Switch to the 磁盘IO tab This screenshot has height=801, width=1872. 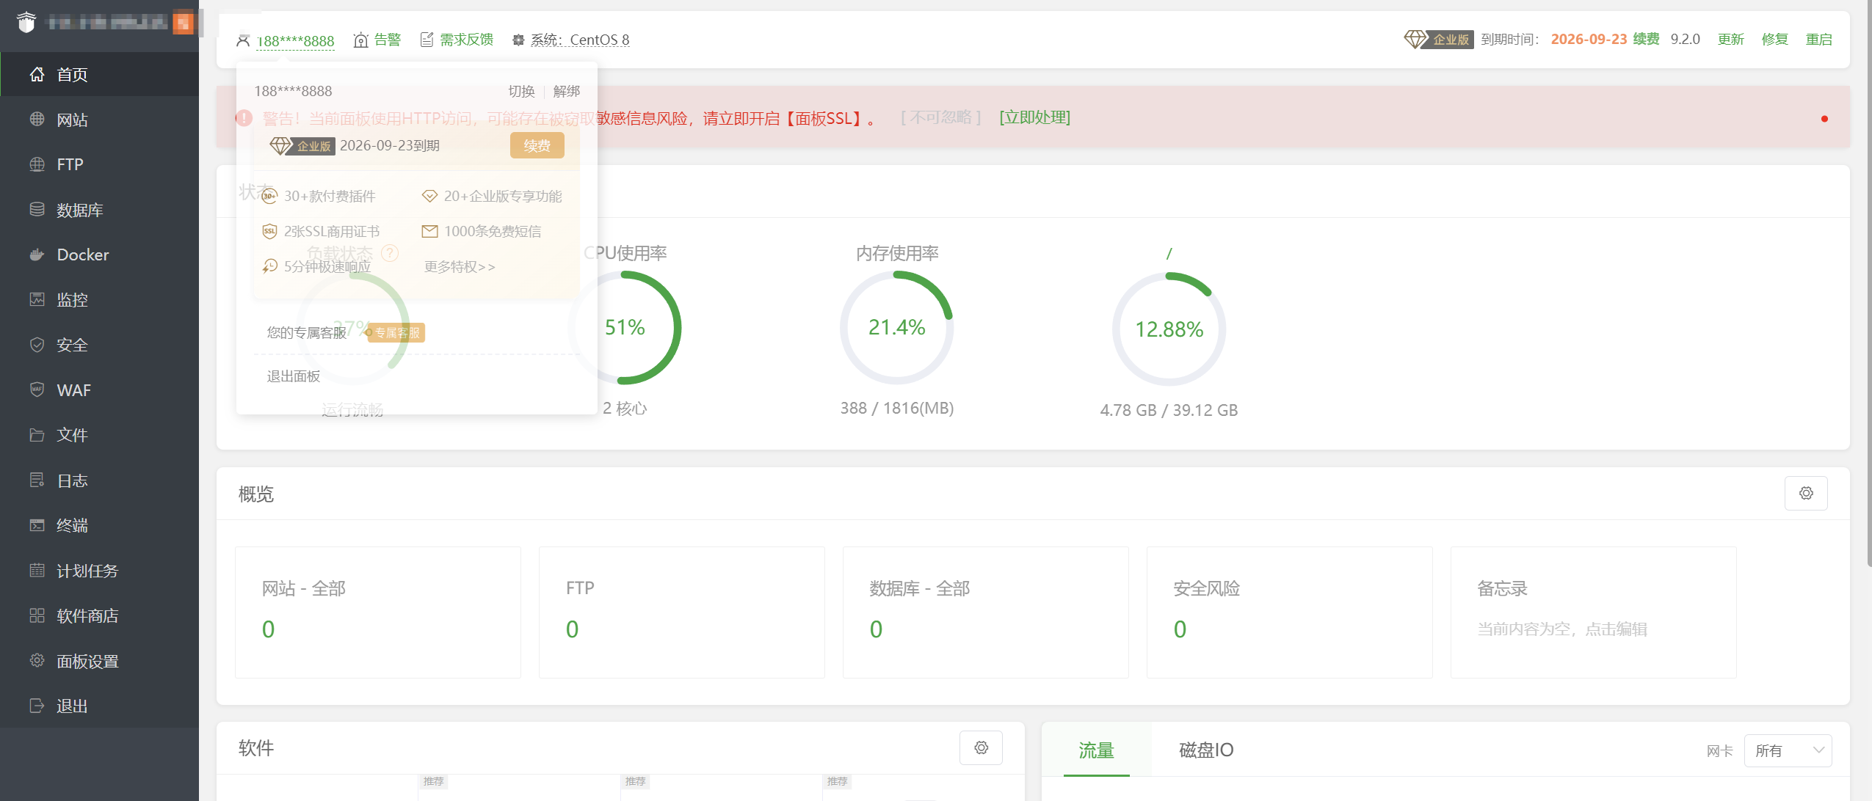point(1206,750)
